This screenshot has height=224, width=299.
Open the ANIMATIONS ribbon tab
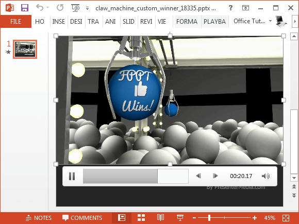(110, 21)
